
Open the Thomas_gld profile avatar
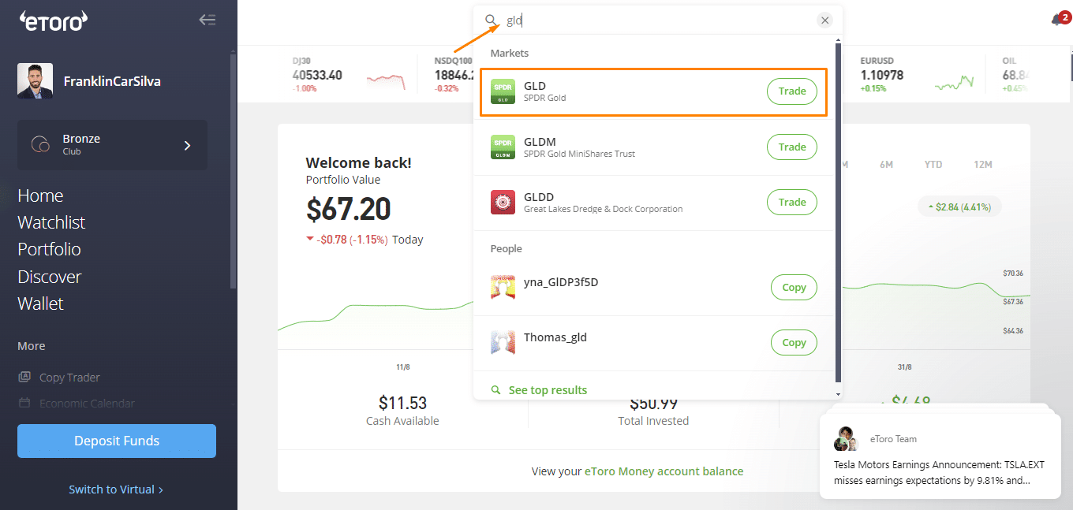(503, 342)
